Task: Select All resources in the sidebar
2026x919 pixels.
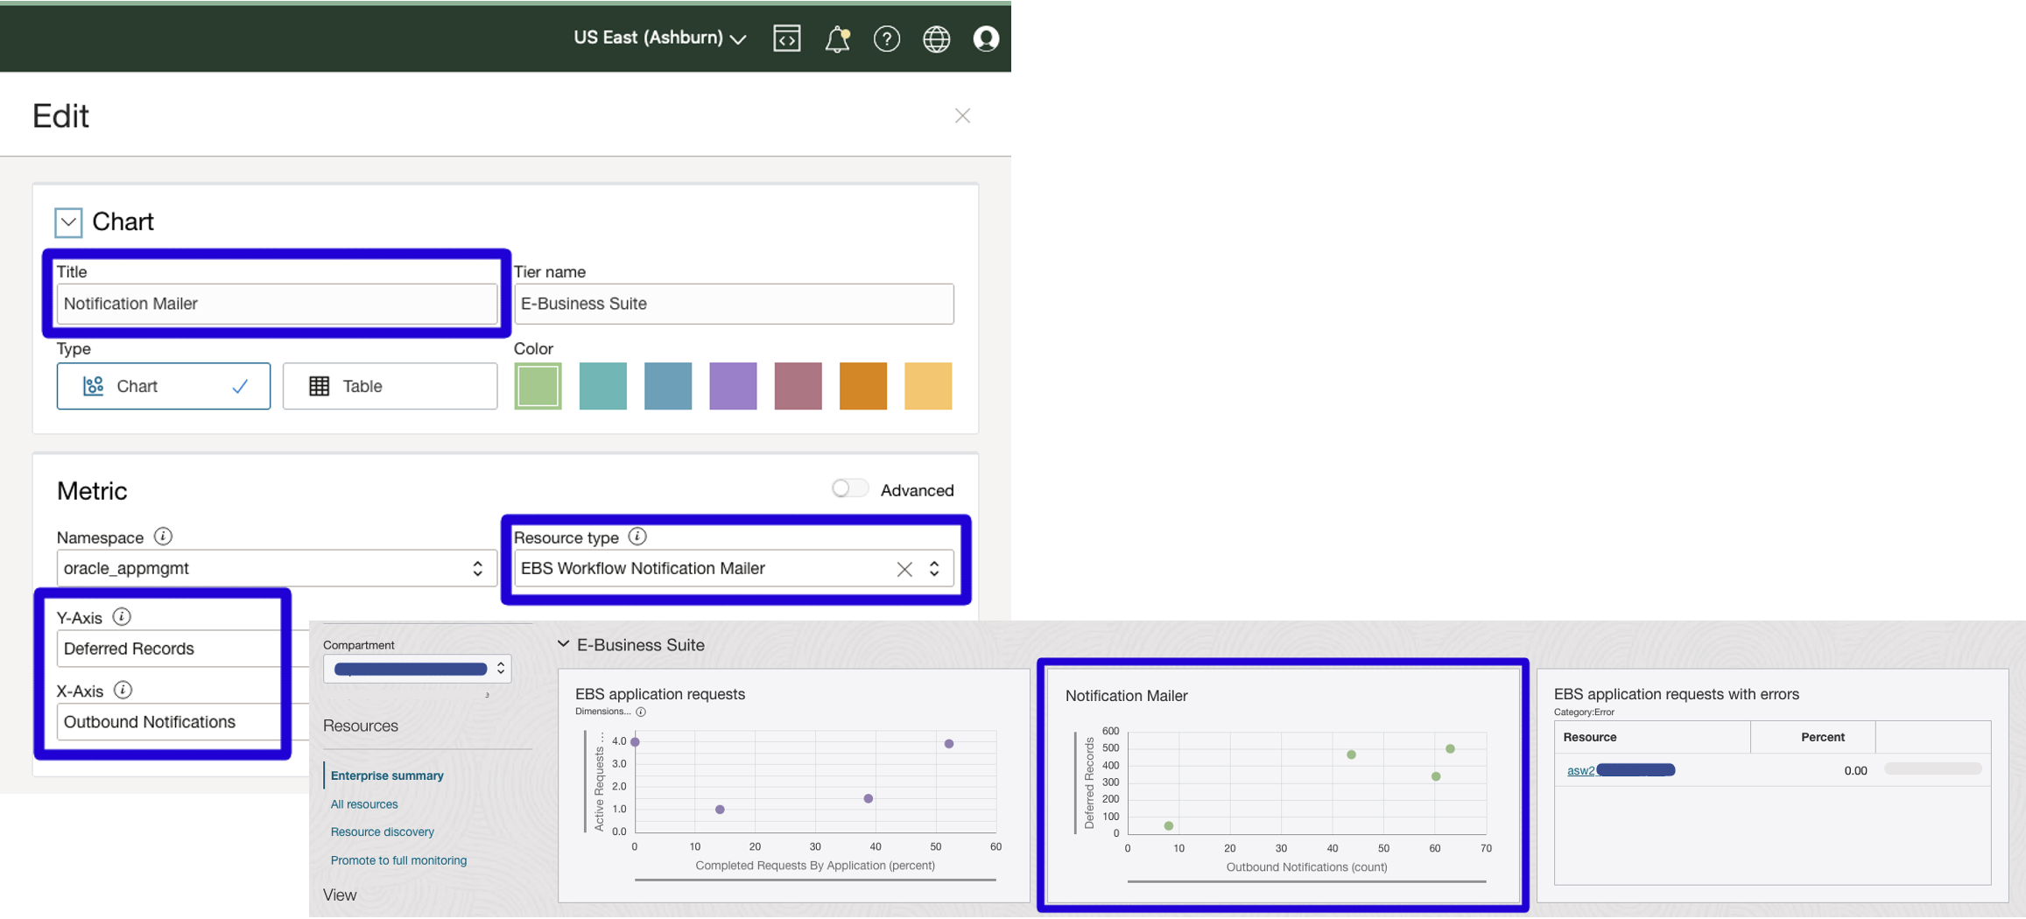Action: coord(363,803)
